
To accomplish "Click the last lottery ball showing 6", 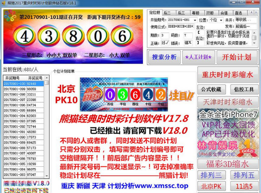I will pos(122,36).
